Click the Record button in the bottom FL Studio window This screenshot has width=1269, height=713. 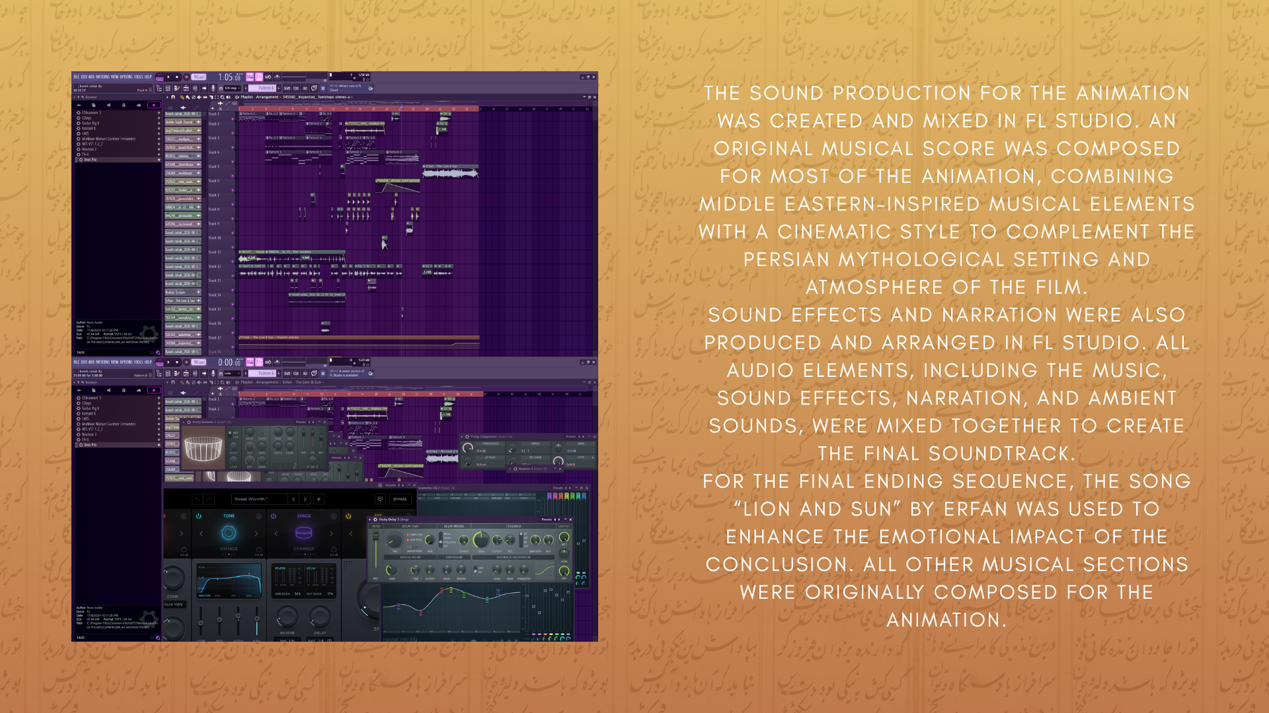click(186, 362)
